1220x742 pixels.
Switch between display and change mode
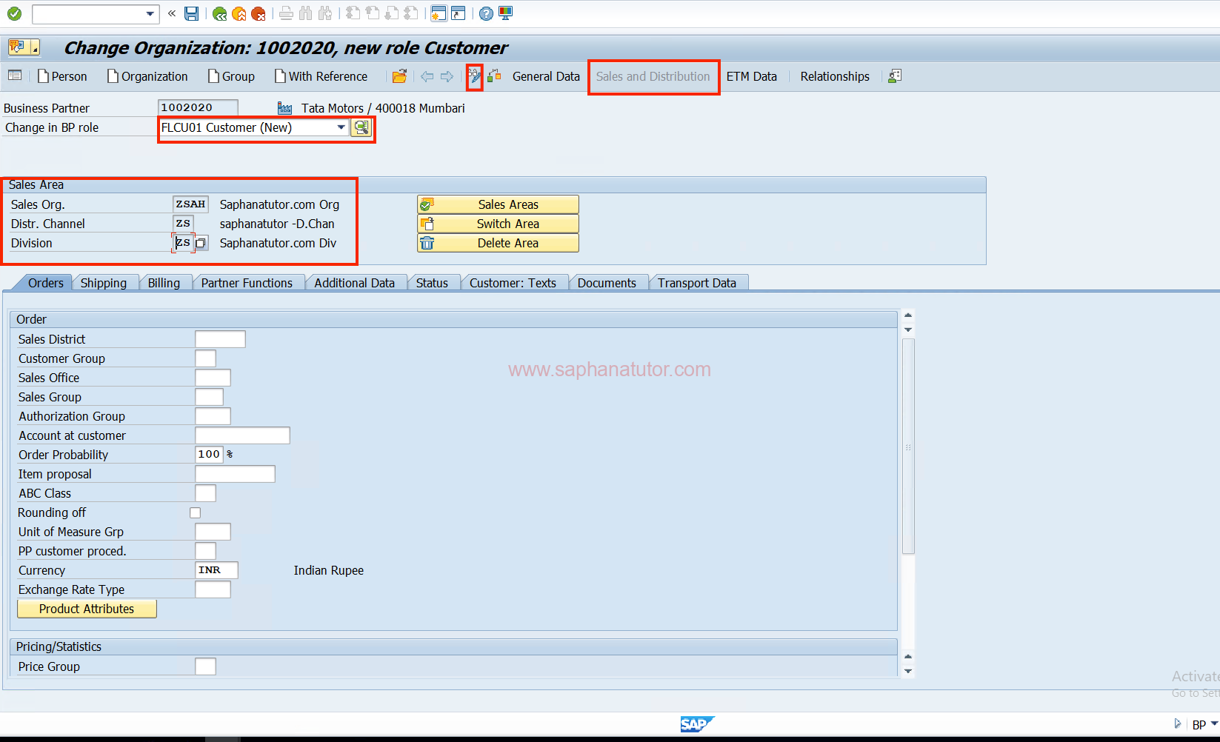click(475, 76)
